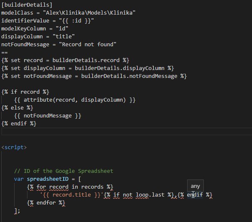Image resolution: width=252 pixels, height=222 pixels.
Task: Click the // ID of the Google Spreadsheet comment
Action: click(64, 171)
